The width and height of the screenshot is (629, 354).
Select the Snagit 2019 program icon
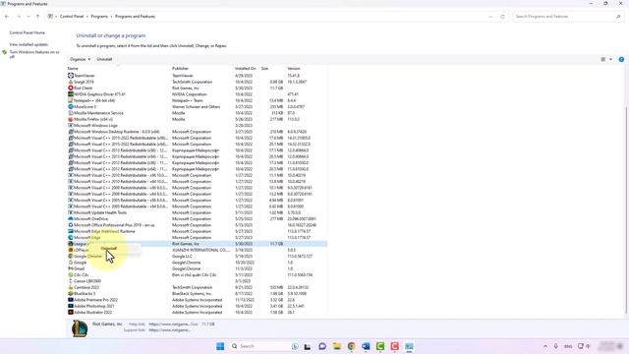pos(71,82)
